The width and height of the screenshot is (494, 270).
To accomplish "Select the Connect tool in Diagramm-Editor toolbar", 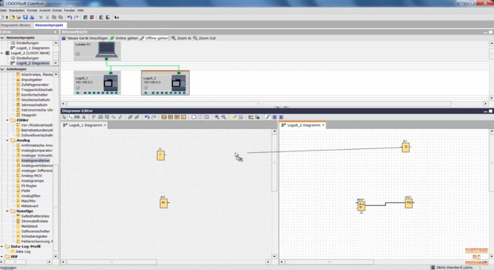I will (x=70, y=117).
